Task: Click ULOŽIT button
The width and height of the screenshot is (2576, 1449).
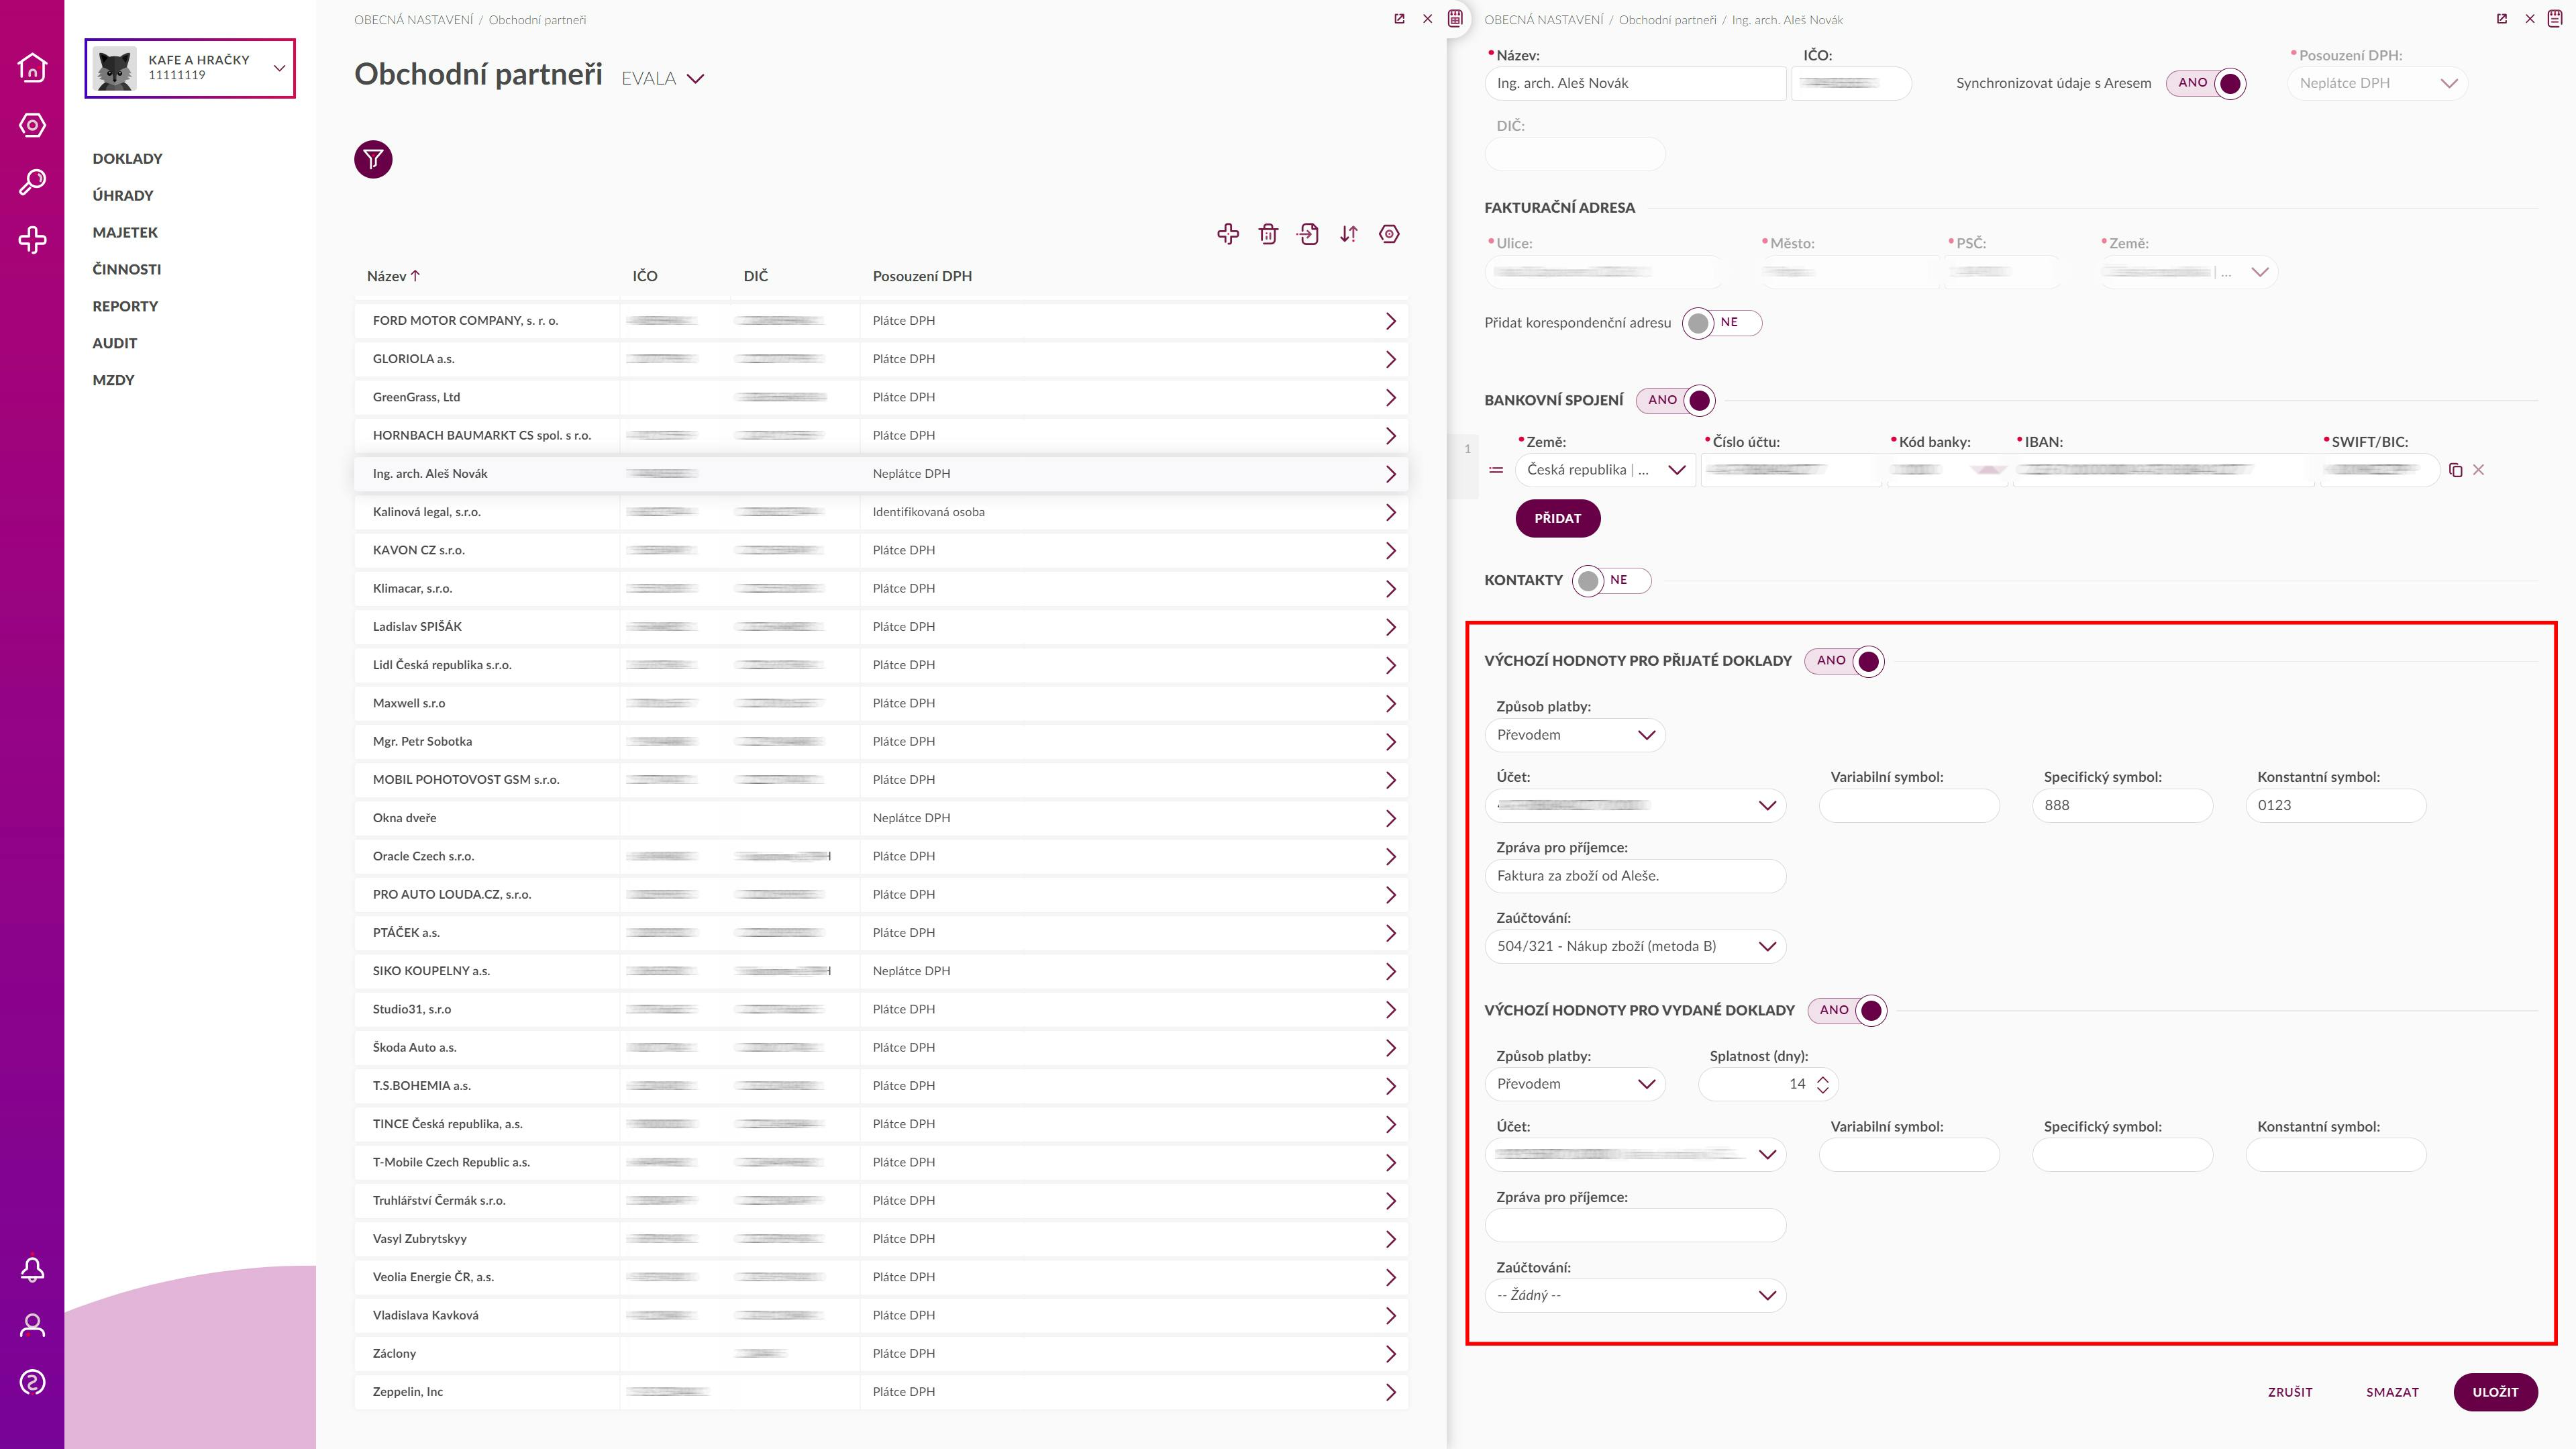Action: (2495, 1392)
